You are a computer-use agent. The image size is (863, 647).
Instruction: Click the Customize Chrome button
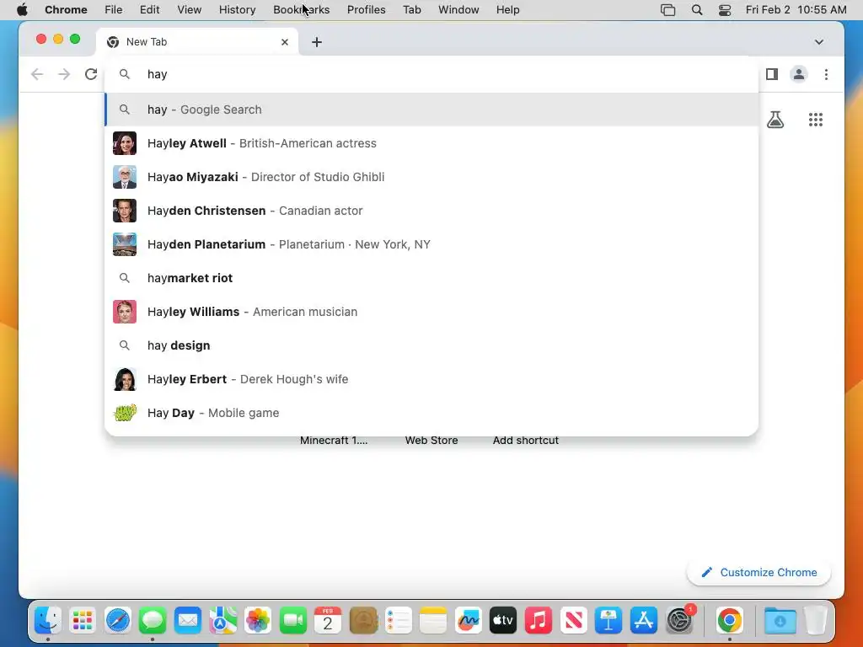759,572
